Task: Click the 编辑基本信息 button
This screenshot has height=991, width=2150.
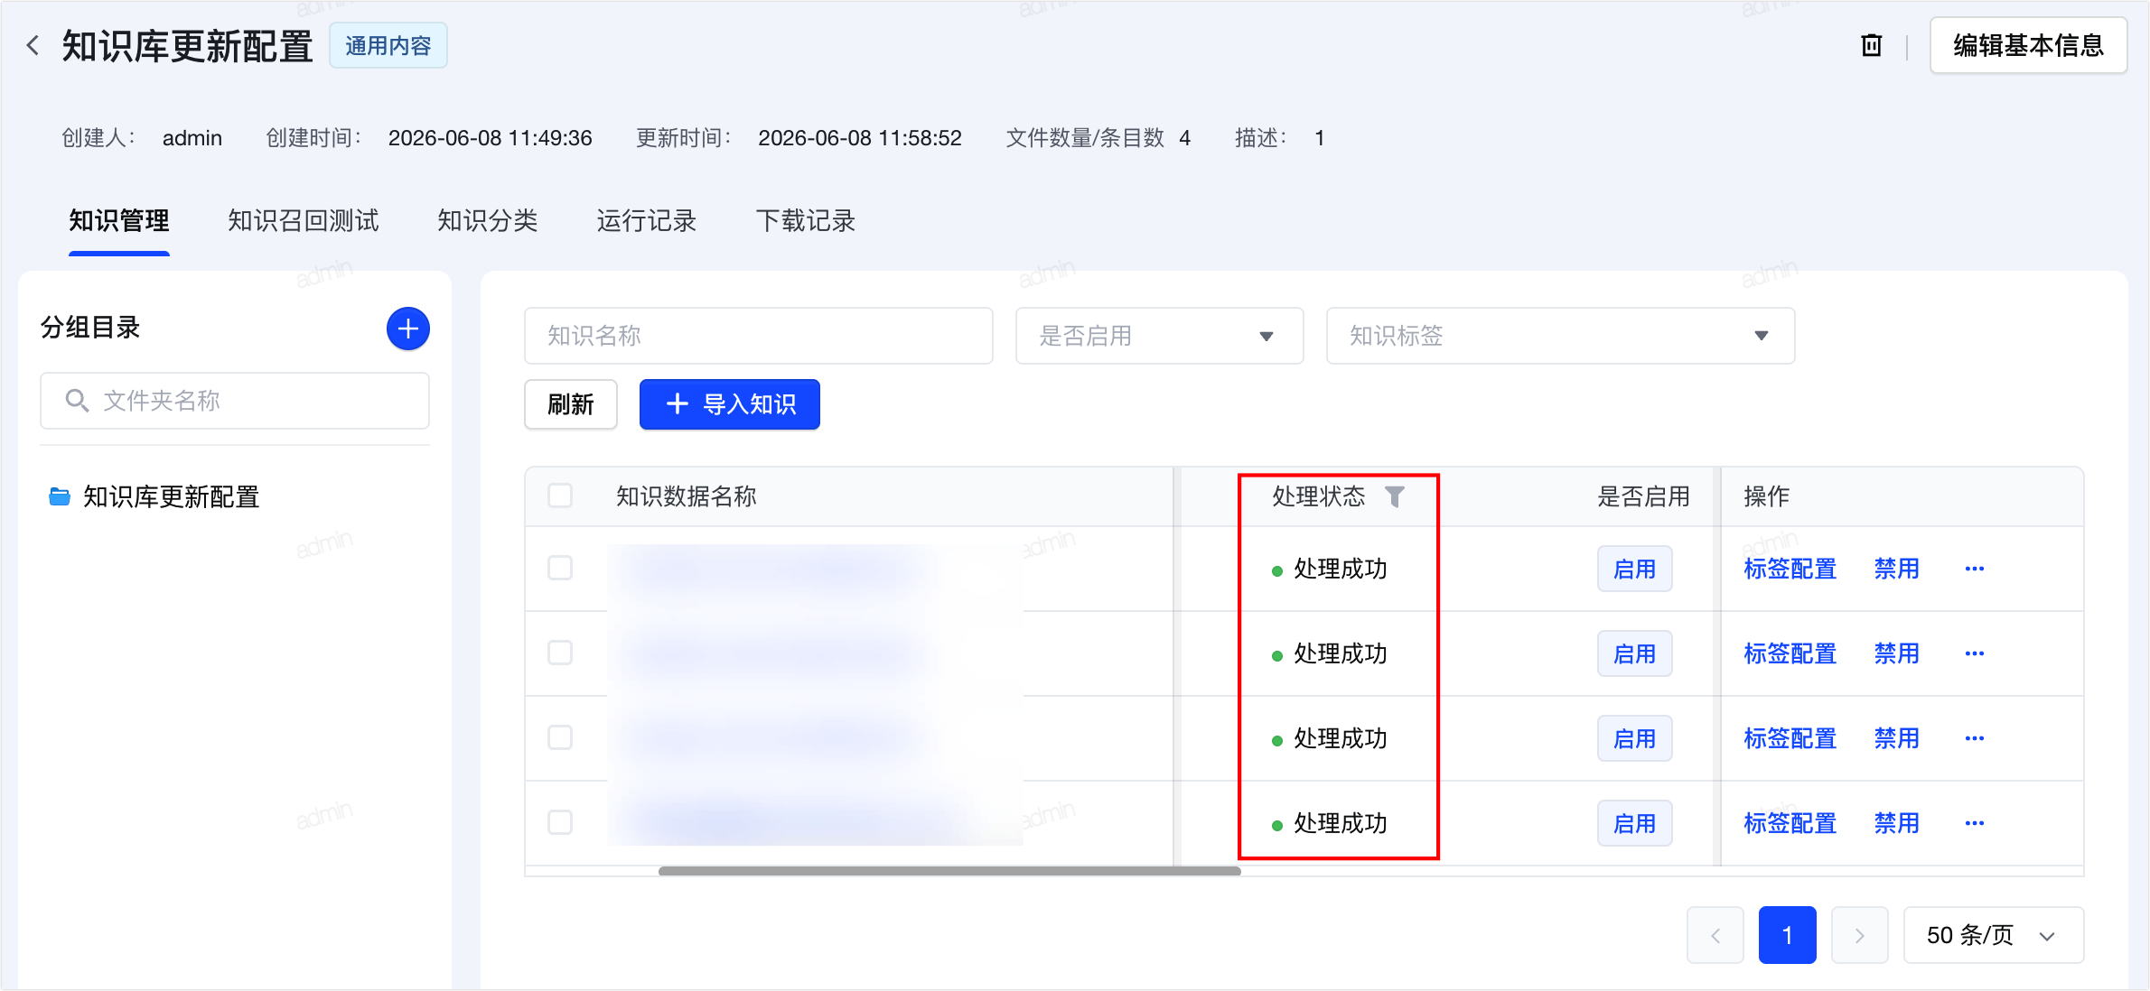Action: point(2028,45)
